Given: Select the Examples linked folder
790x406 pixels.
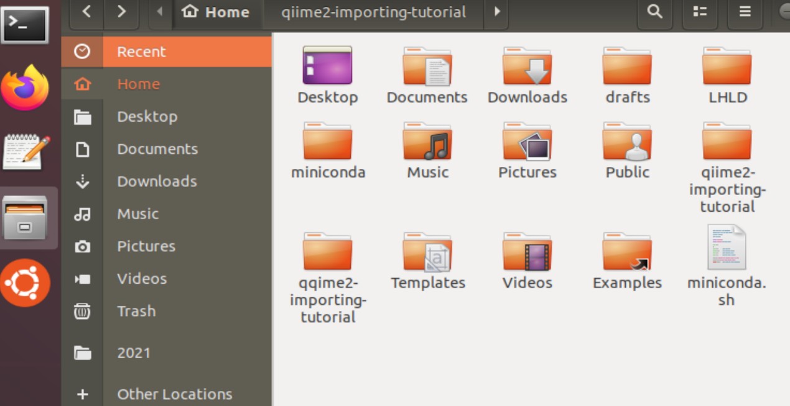Looking at the screenshot, I should point(627,253).
